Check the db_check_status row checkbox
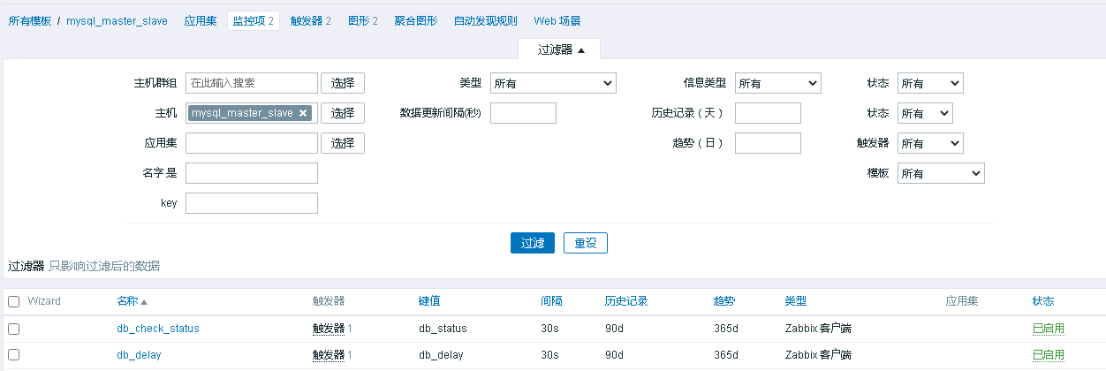The image size is (1106, 371). point(13,329)
